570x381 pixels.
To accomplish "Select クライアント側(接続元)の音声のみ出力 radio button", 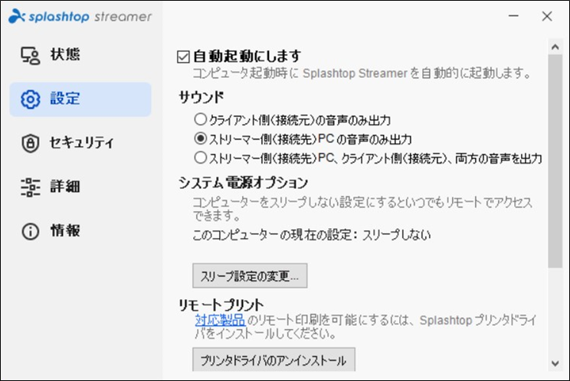I will point(200,119).
